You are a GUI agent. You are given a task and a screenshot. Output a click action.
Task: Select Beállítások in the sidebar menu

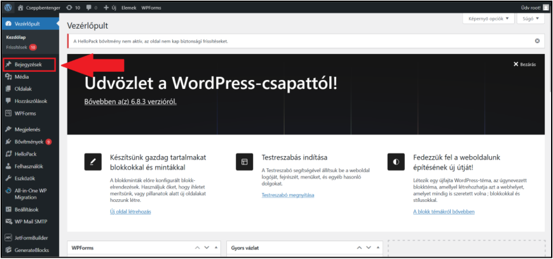(x=28, y=209)
